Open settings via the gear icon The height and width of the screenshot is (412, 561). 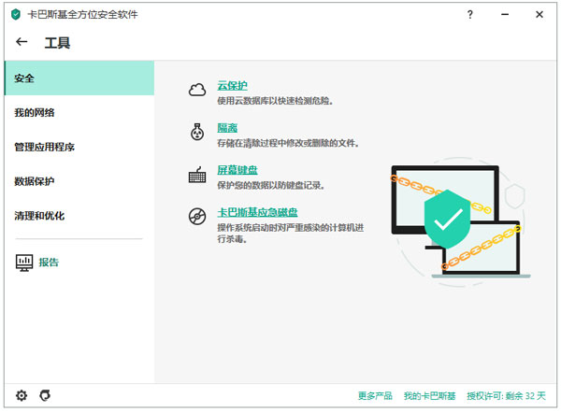click(22, 395)
